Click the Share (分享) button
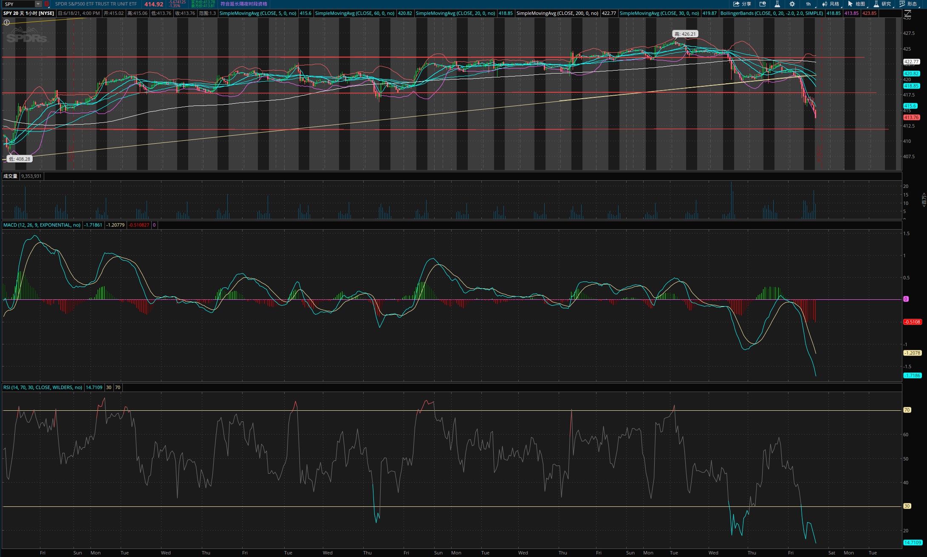 742,4
